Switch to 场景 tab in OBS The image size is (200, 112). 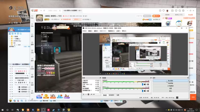click(x=118, y=95)
